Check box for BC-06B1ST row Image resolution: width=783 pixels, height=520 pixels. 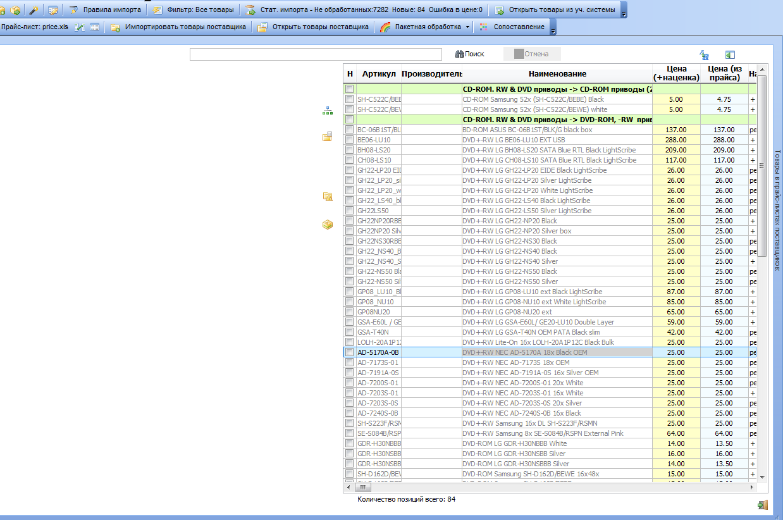tap(350, 130)
